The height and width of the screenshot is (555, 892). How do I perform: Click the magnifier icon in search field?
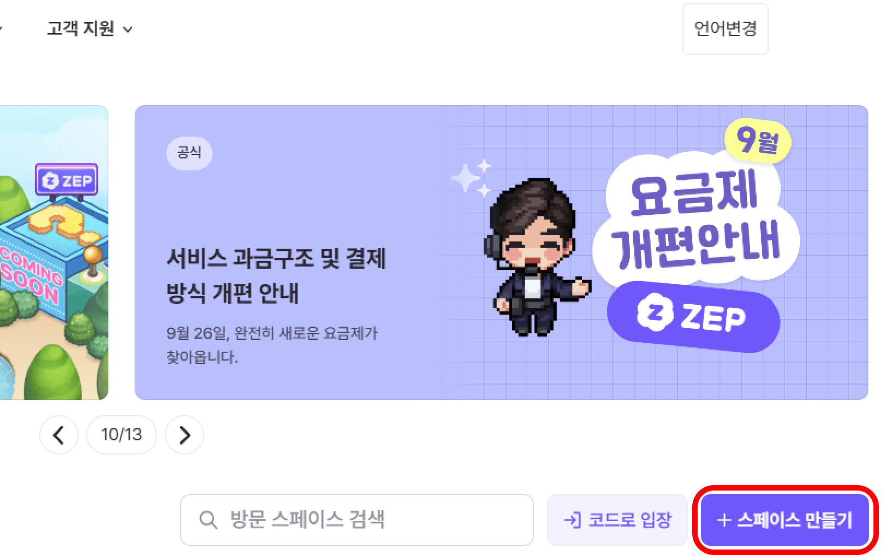coord(208,519)
